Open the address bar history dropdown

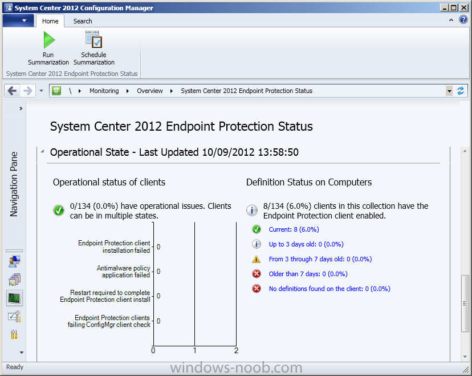coord(449,91)
